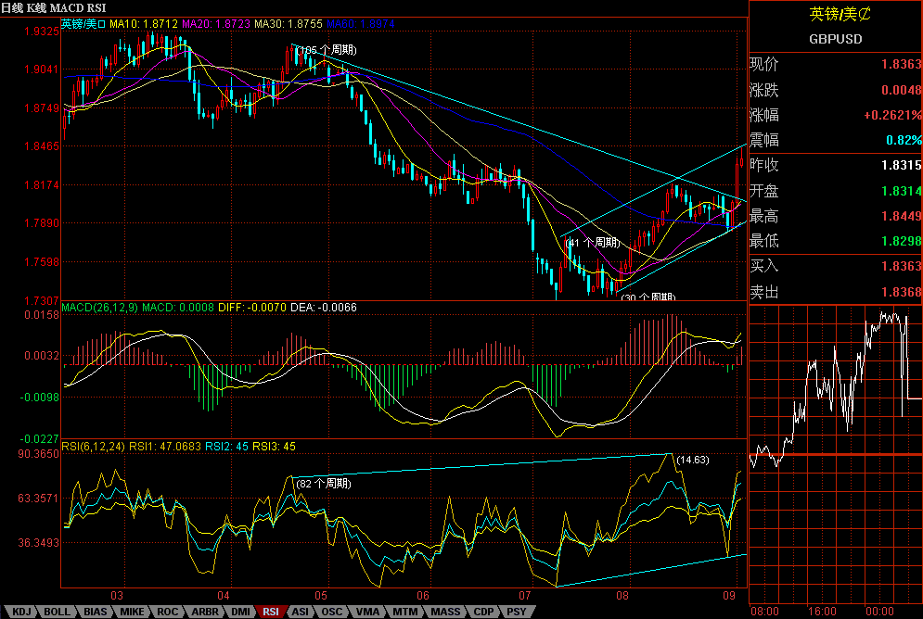The width and height of the screenshot is (923, 619).
Task: Click the 涨幅 value +0.2621%
Action: point(891,115)
